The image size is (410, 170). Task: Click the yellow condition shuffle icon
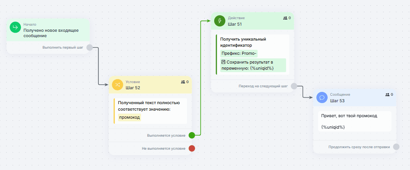tap(117, 85)
